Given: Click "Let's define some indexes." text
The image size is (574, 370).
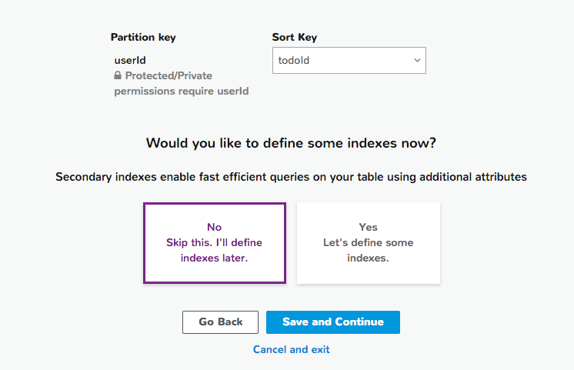Looking at the screenshot, I should pyautogui.click(x=368, y=251).
